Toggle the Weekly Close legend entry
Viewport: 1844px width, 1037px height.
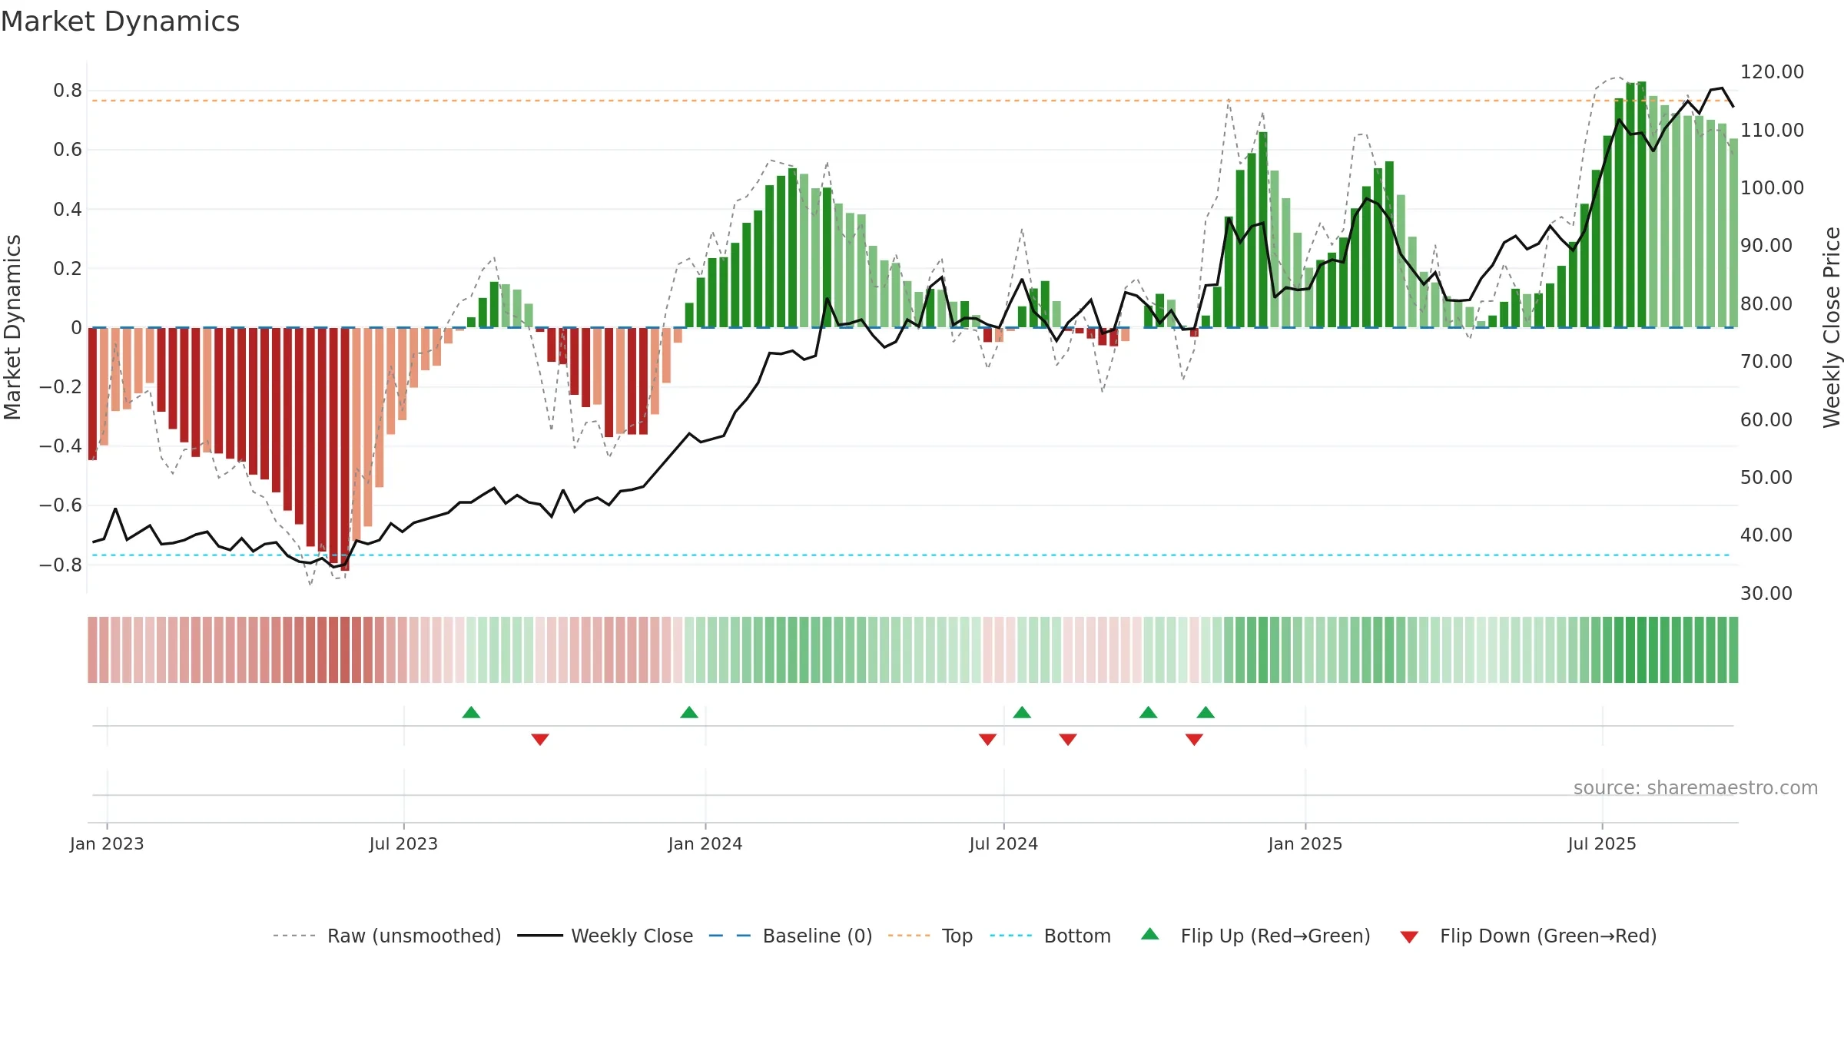point(605,936)
